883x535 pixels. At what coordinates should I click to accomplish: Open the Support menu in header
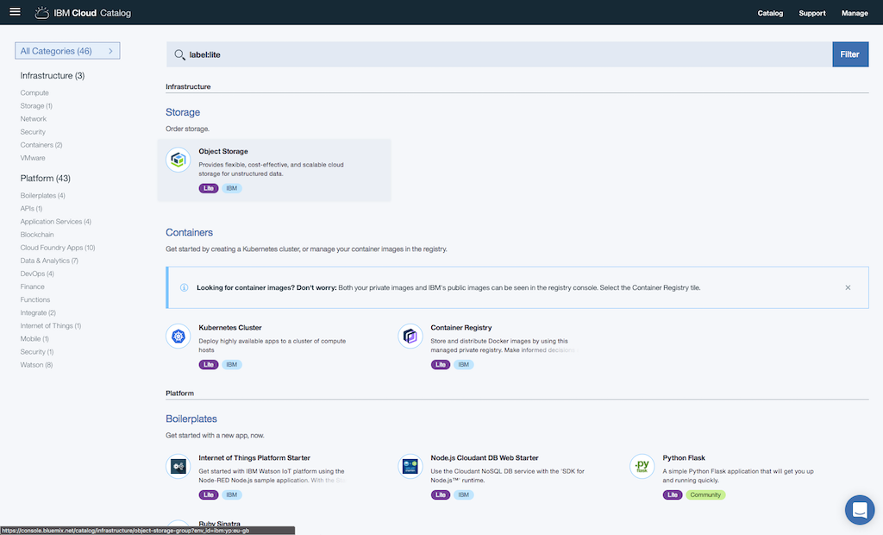811,13
